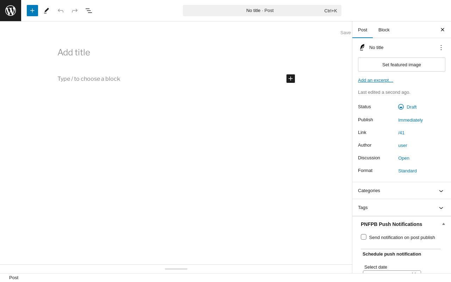This screenshot has width=451, height=282.
Task: Open the block inserter with the blue plus button
Action: click(x=32, y=11)
